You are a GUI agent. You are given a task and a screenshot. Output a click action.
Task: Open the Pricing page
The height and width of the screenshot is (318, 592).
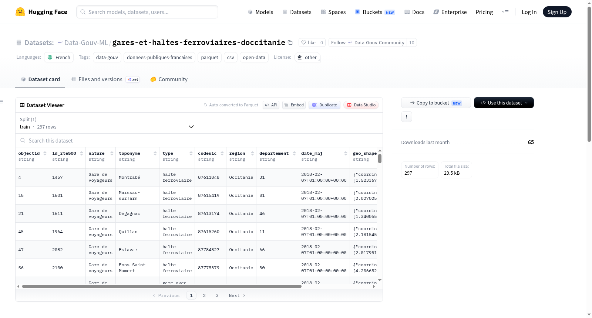coord(484,12)
